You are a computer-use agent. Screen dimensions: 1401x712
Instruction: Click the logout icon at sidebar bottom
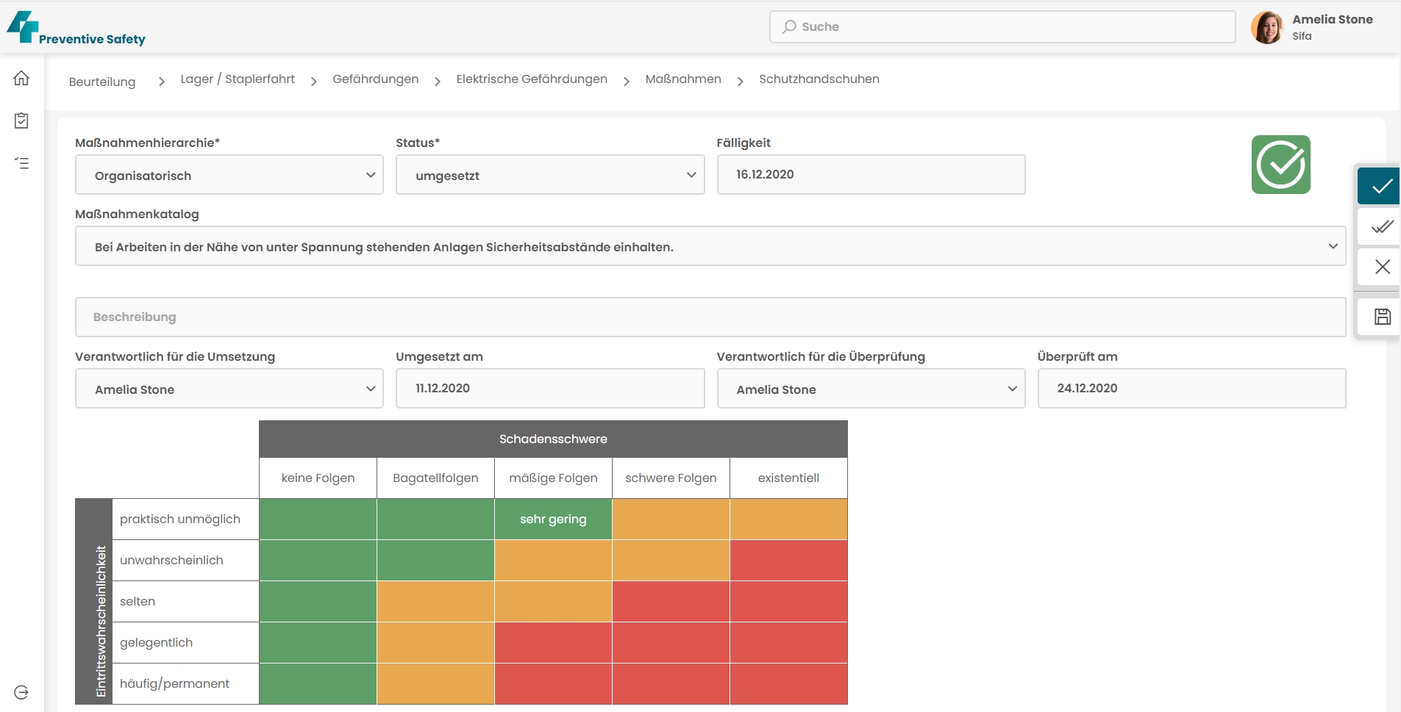click(21, 692)
